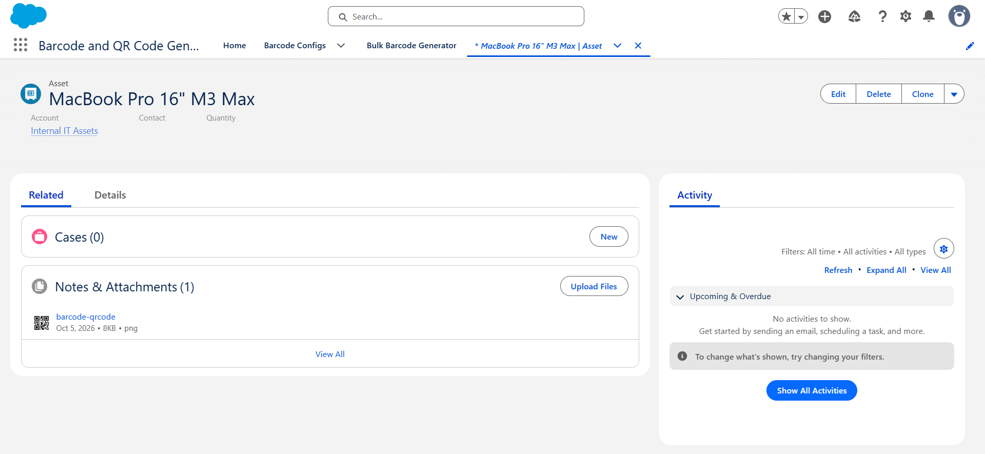Viewport: 985px width, 454px height.
Task: Click the Cases related list icon
Action: [x=40, y=236]
